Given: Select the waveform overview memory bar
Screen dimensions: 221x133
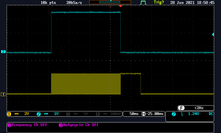Looking at the screenshot, I should point(110,2).
